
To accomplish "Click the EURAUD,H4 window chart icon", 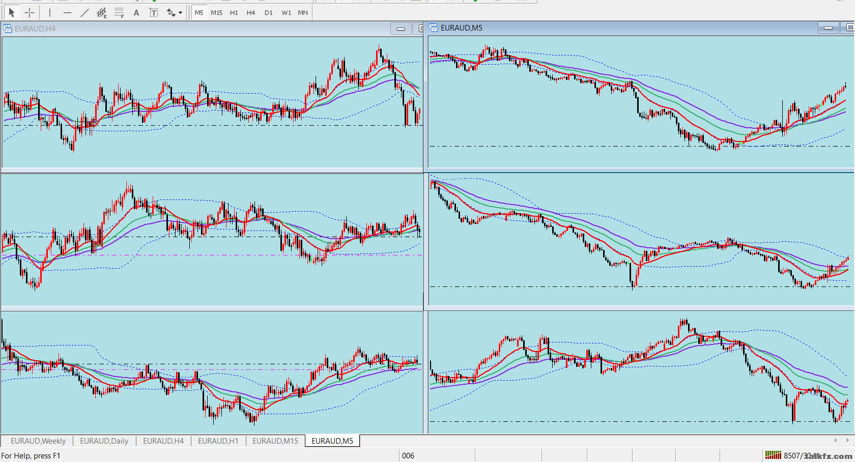I will 8,28.
